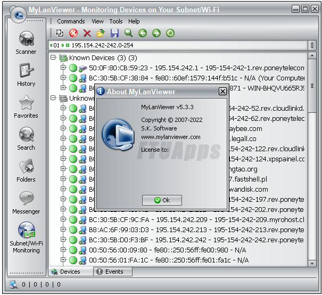Collapse the Unknown devices group

coord(53,98)
